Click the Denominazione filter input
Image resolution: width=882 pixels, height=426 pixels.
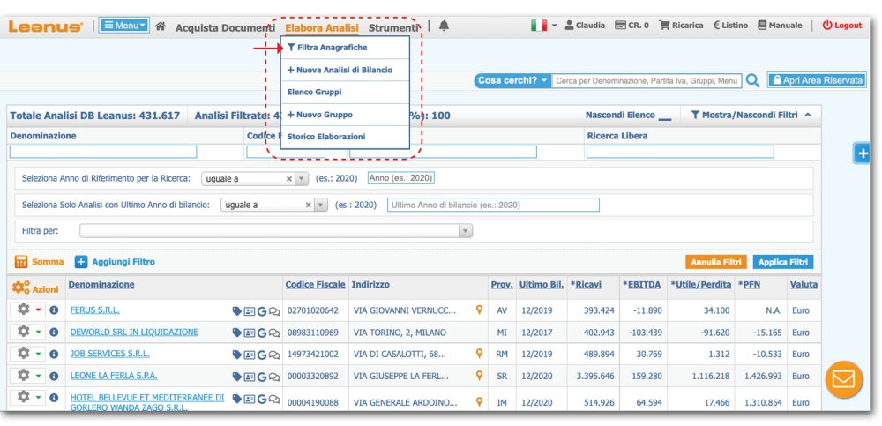coord(103,152)
